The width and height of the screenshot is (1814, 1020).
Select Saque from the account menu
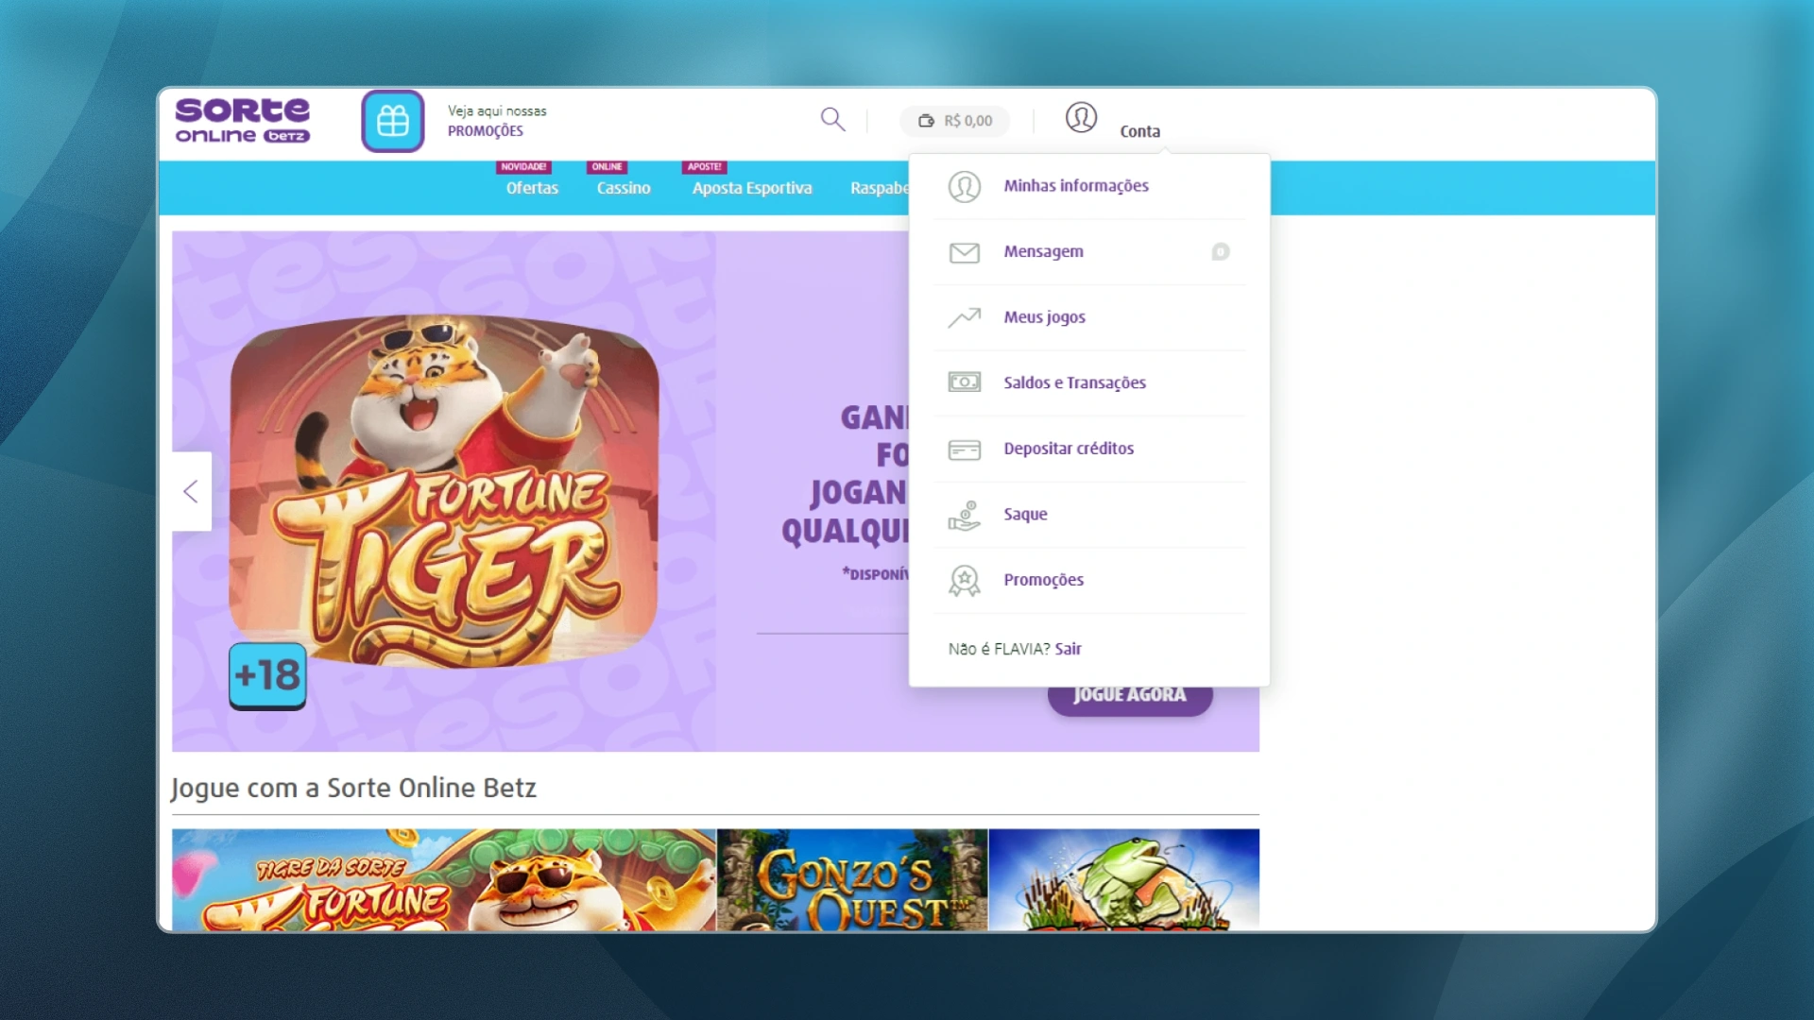point(1089,515)
